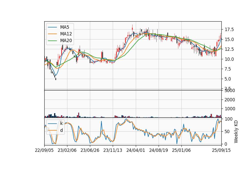Click the MA12 legend label
The height and width of the screenshot is (177, 246).
click(x=66, y=34)
